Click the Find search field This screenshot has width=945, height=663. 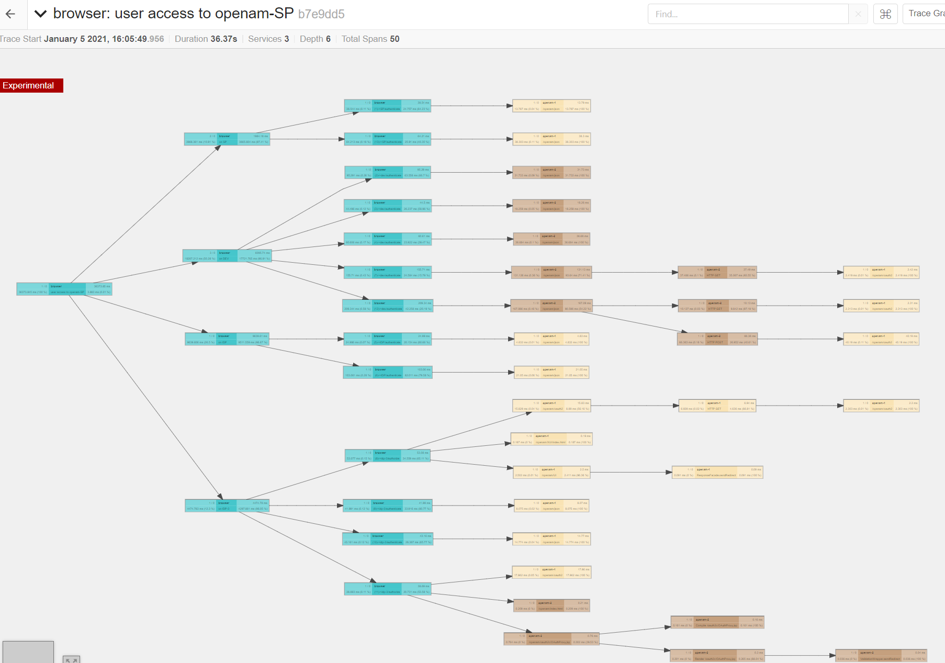point(747,14)
